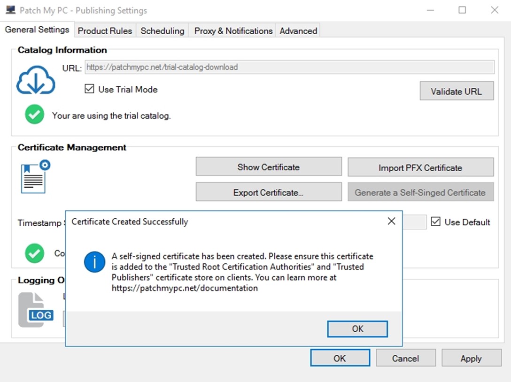
Task: Switch to the General Settings tab
Action: pyautogui.click(x=37, y=30)
